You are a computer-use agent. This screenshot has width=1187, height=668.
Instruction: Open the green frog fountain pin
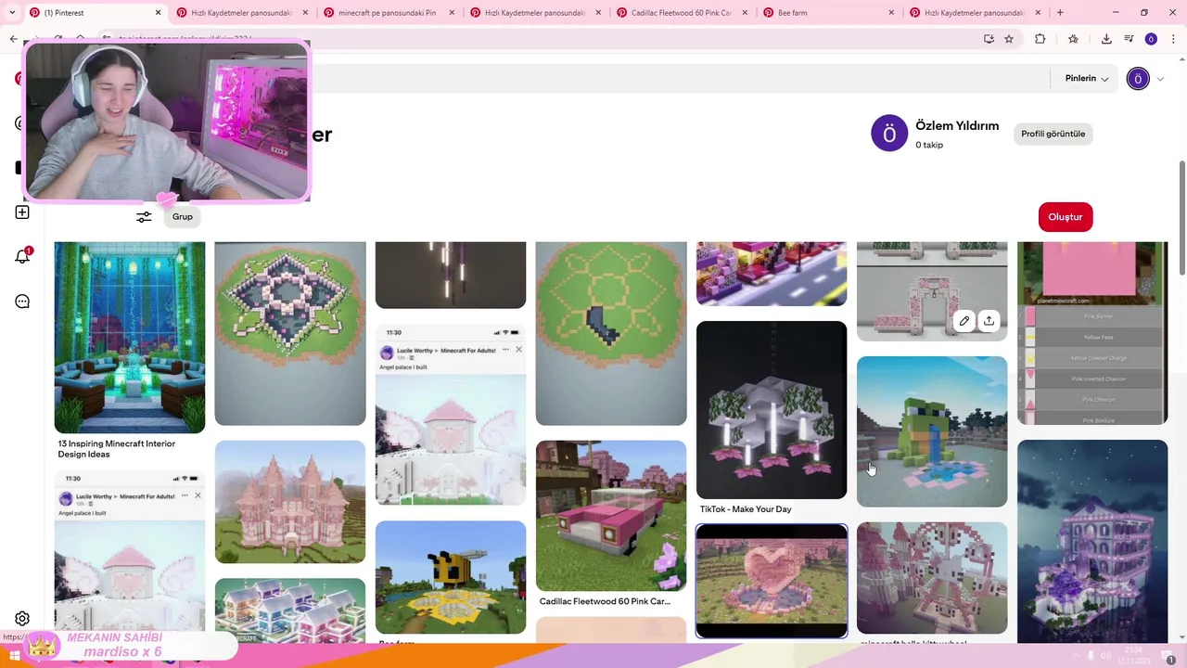coord(932,431)
